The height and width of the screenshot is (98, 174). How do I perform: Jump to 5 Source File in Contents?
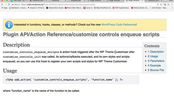(x=156, y=70)
